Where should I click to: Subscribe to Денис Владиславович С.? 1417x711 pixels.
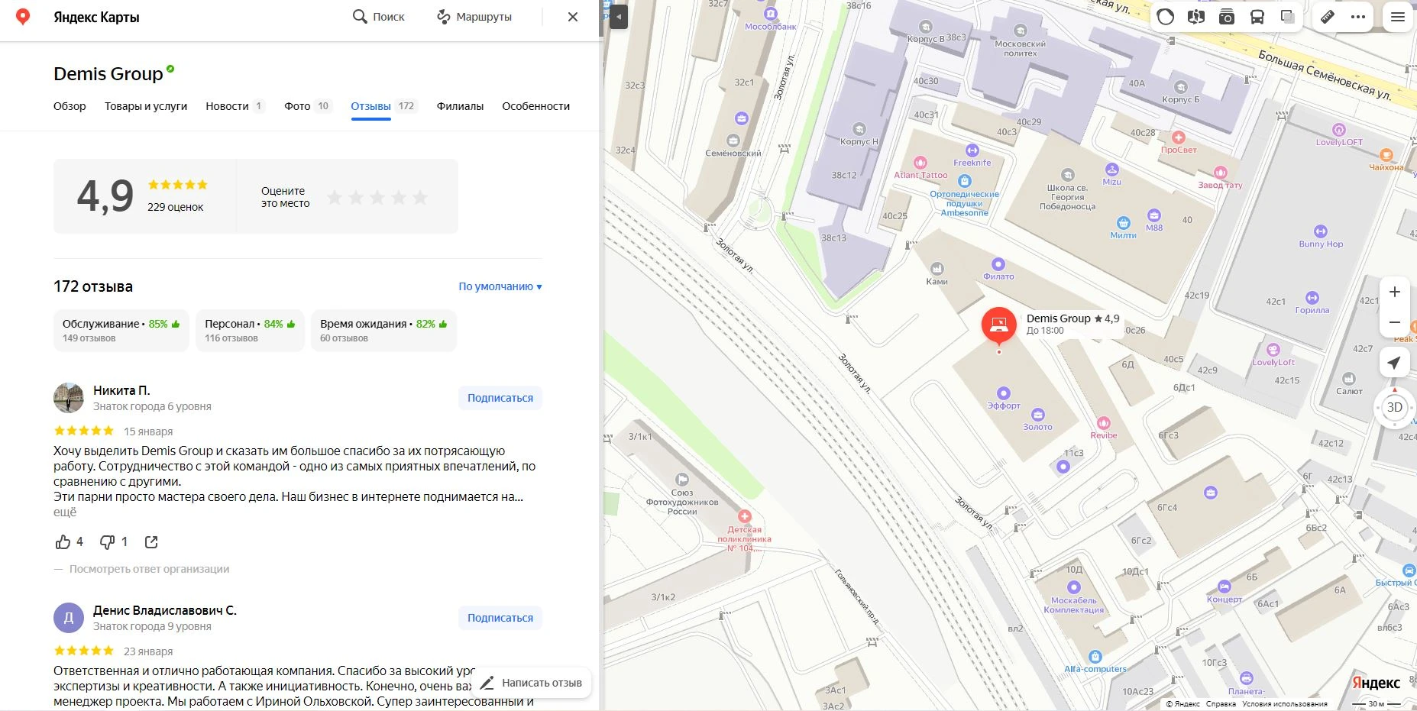click(500, 618)
